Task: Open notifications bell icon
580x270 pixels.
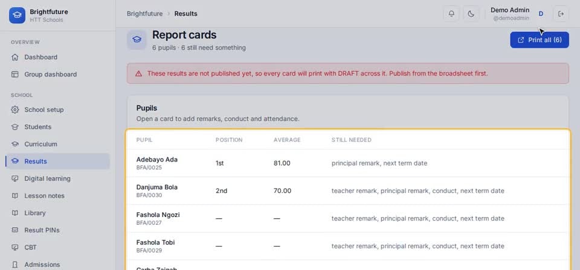Action: (x=451, y=14)
